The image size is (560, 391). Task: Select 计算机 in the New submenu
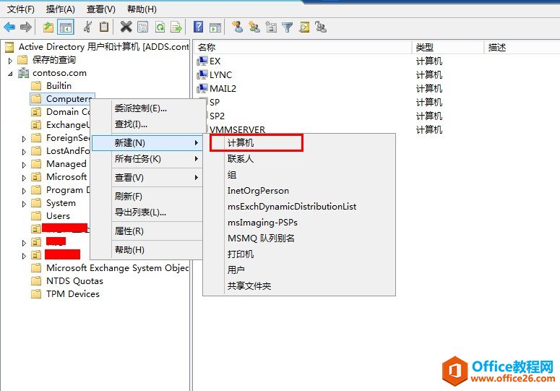(299, 143)
